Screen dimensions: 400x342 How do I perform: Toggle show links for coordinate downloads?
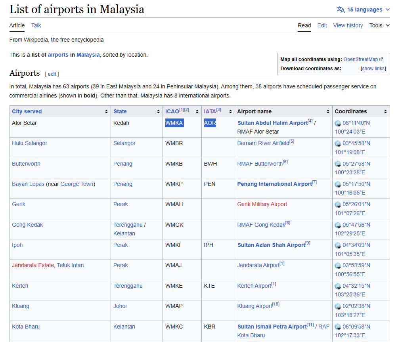(x=373, y=69)
